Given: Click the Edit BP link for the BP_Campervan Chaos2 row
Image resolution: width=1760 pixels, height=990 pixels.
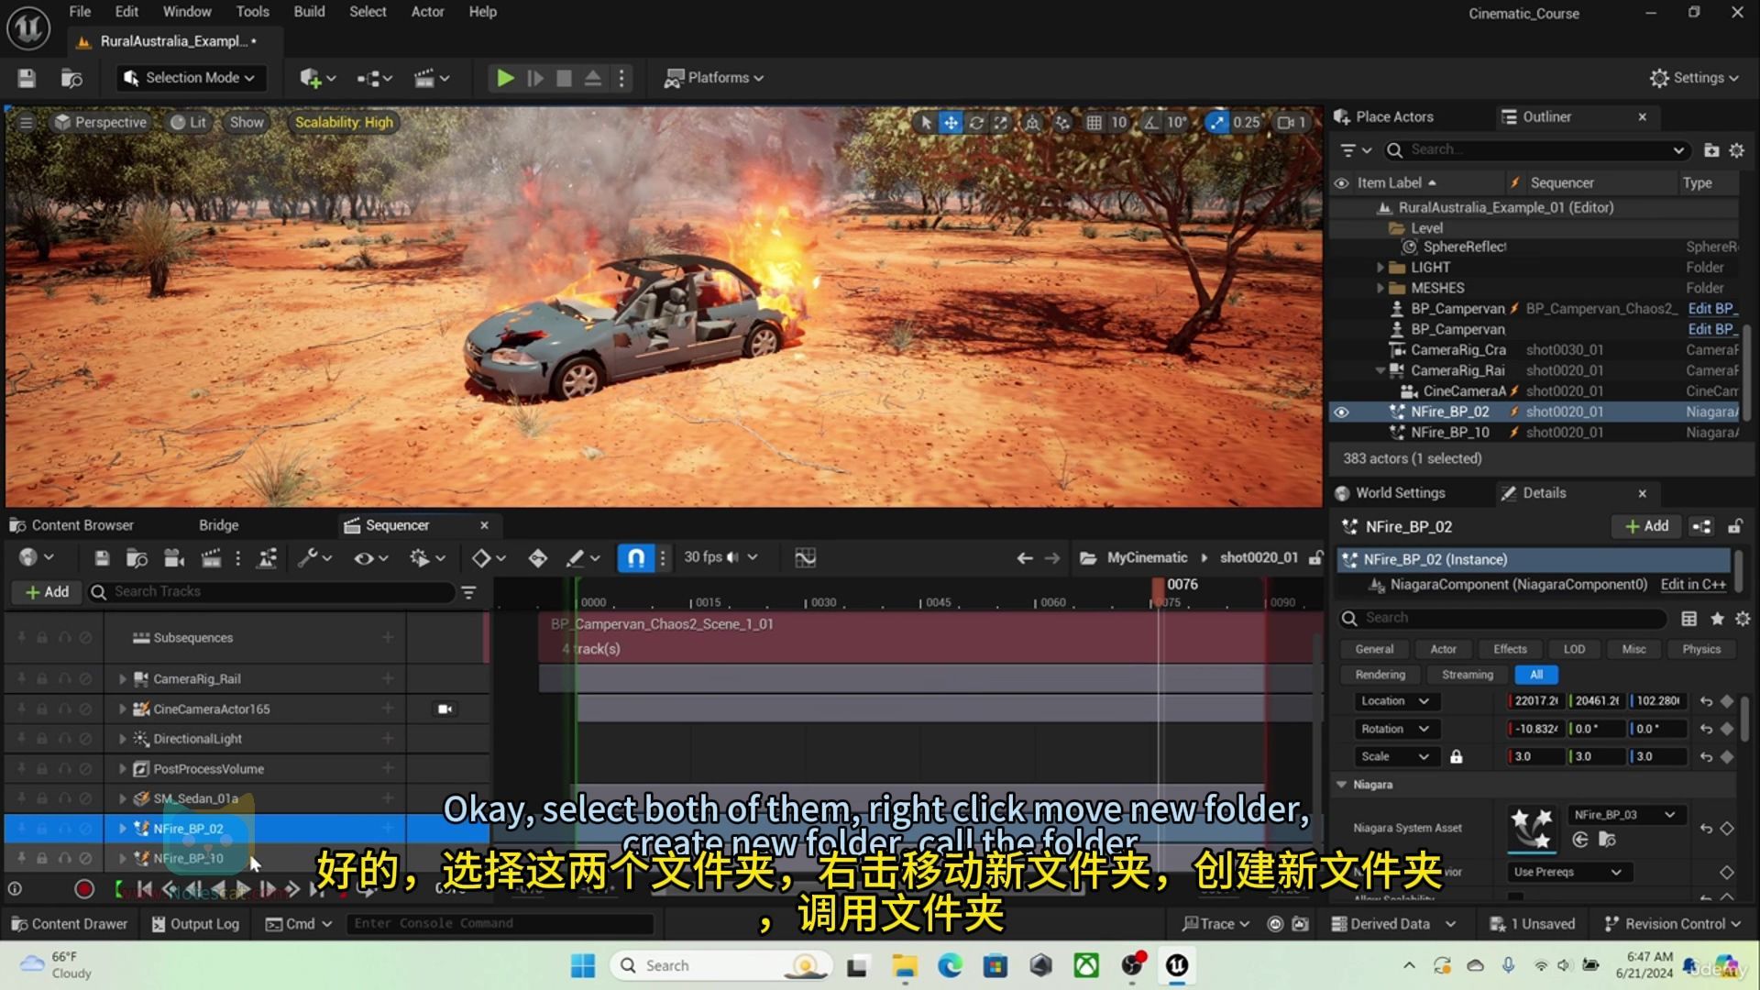Looking at the screenshot, I should point(1712,309).
